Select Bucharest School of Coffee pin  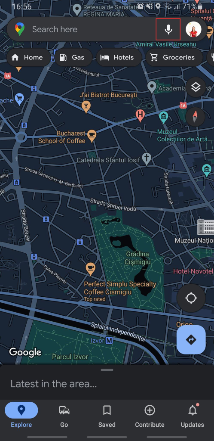92,136
